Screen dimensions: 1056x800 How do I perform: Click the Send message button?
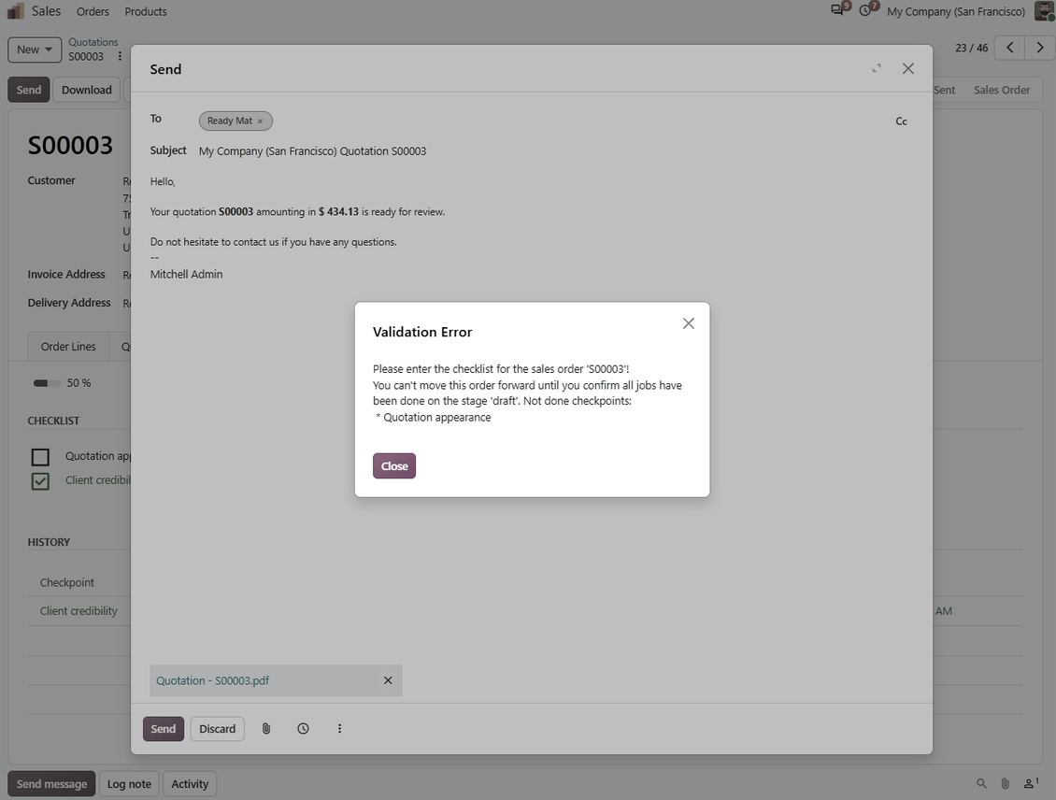(x=51, y=784)
